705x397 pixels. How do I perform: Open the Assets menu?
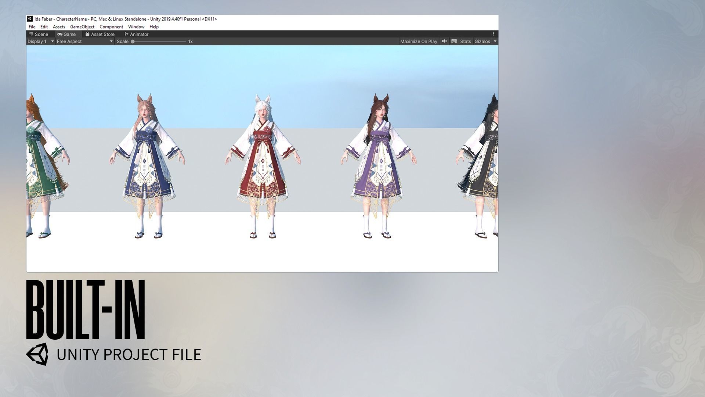(59, 27)
